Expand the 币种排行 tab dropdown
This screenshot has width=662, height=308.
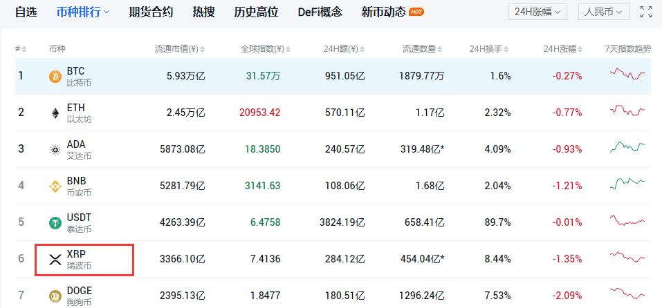pos(83,12)
